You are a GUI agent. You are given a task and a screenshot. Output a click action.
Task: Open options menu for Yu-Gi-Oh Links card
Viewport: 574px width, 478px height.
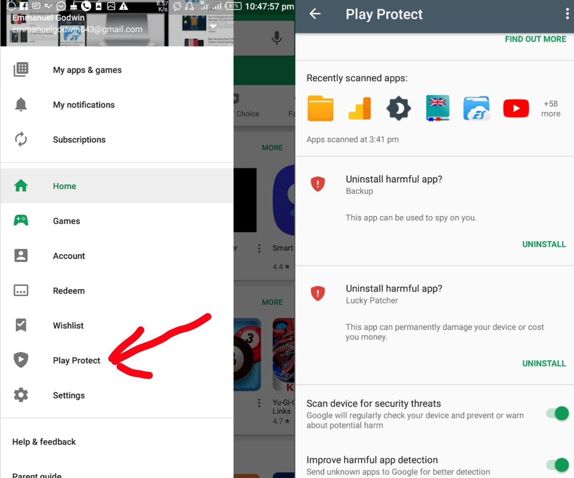(x=259, y=403)
